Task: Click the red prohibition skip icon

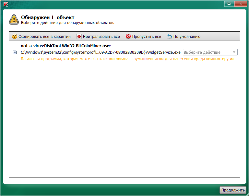Action: (x=128, y=36)
